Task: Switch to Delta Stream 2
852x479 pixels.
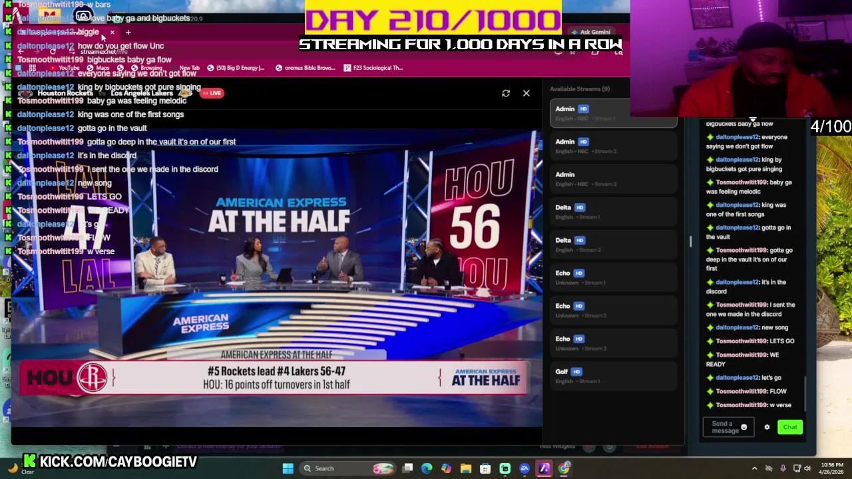Action: pyautogui.click(x=614, y=244)
